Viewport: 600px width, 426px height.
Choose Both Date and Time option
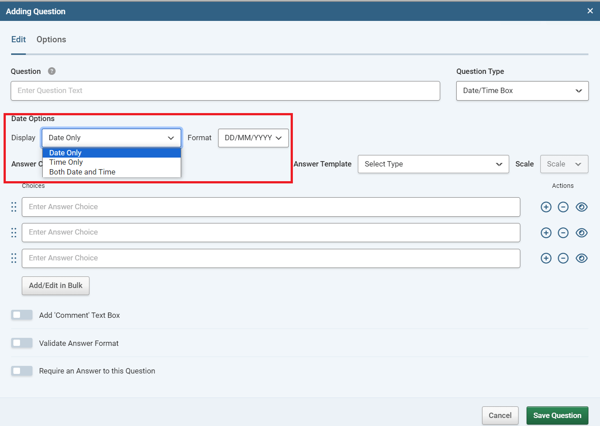click(112, 172)
